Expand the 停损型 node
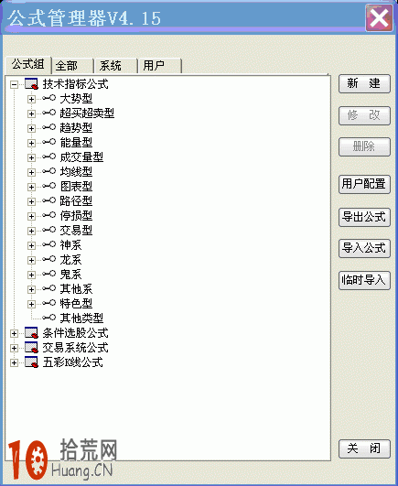 [x=31, y=216]
